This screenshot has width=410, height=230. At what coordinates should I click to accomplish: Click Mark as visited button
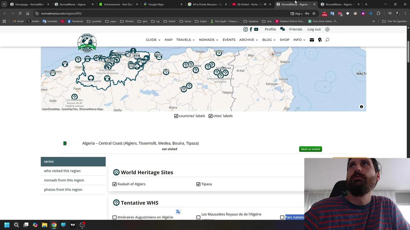point(310,149)
